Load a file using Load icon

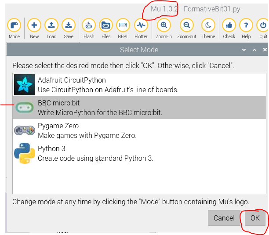(x=51, y=29)
